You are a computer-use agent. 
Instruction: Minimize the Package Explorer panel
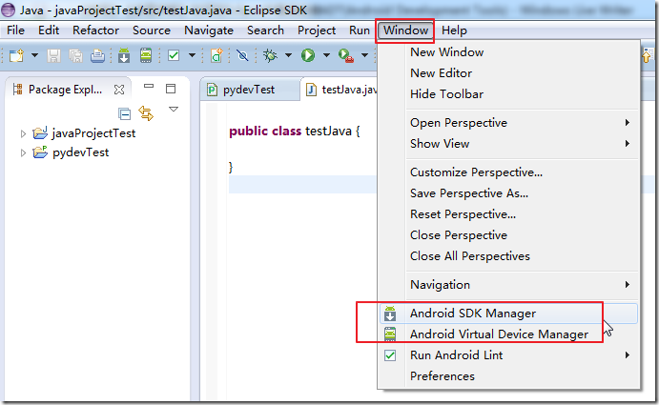149,87
